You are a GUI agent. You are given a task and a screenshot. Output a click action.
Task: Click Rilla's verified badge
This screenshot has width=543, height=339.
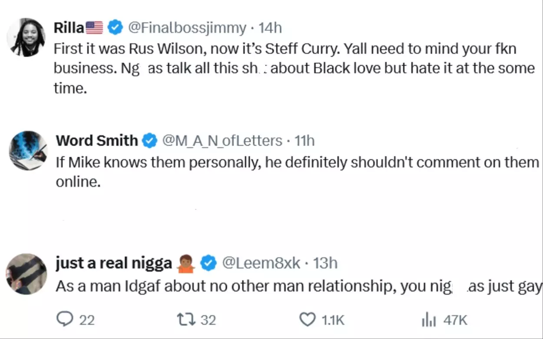[x=114, y=27]
